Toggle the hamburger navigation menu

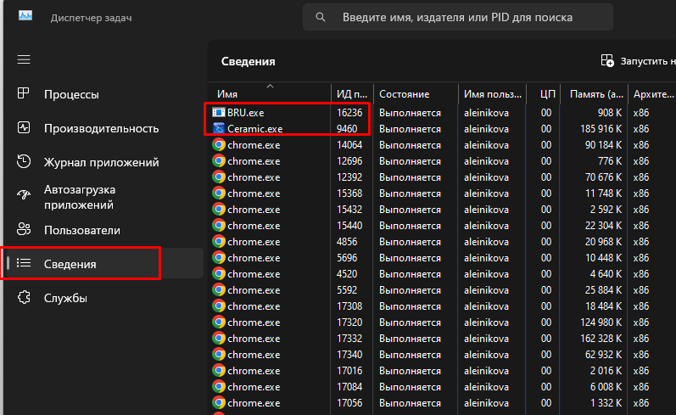click(x=24, y=59)
